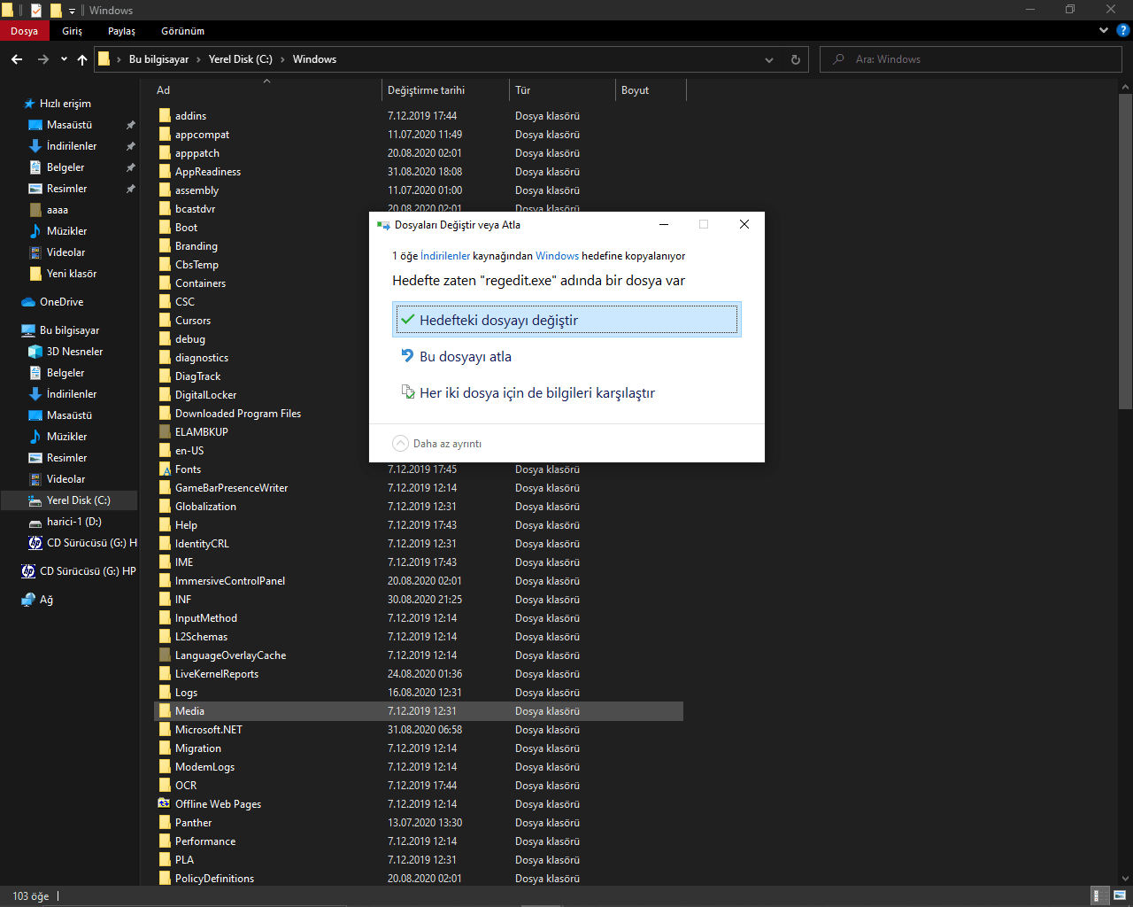The height and width of the screenshot is (907, 1133).
Task: Open the chevron before Bu bilgisayar in the address bar
Action: [x=119, y=59]
